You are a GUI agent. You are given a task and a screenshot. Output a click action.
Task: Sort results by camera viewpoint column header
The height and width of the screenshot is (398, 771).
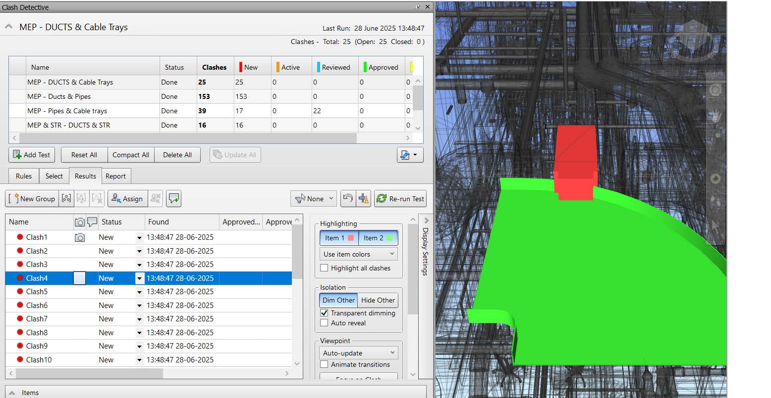click(79, 222)
